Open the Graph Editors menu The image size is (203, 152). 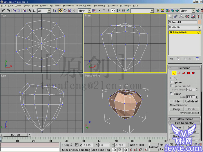pyautogui.click(x=84, y=6)
